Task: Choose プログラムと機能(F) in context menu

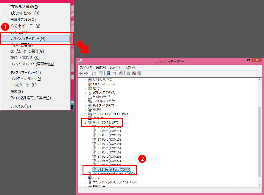Action: (35, 7)
